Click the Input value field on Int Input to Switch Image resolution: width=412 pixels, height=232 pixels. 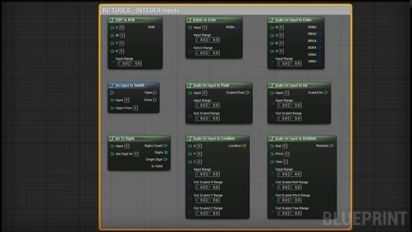(127, 100)
